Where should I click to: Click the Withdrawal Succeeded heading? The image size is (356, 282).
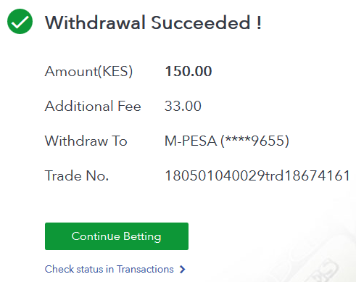[153, 22]
